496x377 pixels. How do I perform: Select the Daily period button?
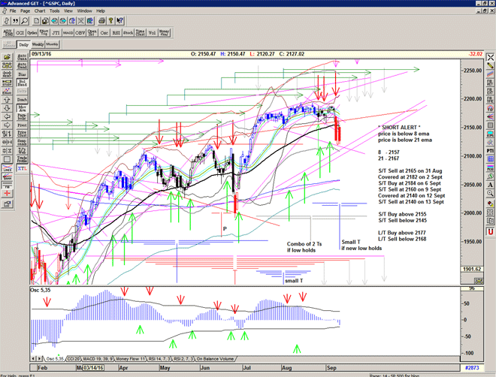click(24, 45)
